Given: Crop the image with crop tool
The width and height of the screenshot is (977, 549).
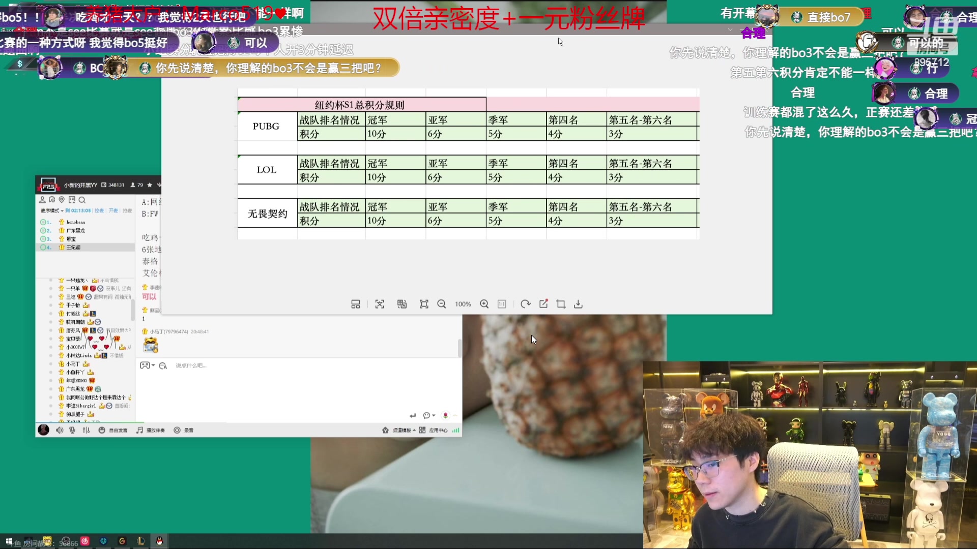Looking at the screenshot, I should [560, 304].
